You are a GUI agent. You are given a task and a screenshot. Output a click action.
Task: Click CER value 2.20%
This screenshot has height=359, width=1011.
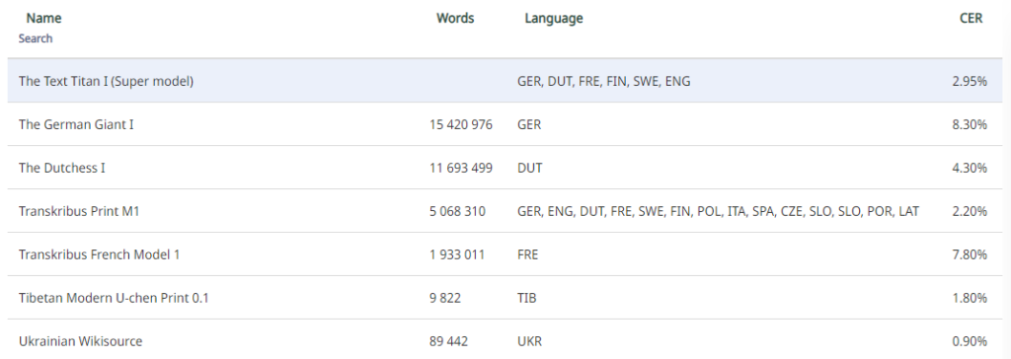point(970,211)
